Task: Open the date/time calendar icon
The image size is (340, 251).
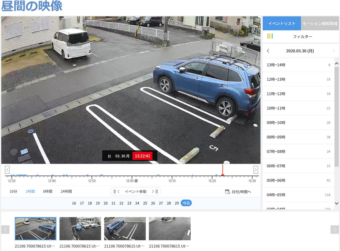Action: 228,192
